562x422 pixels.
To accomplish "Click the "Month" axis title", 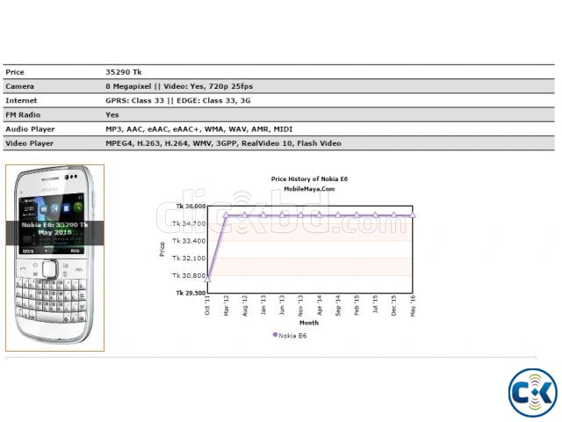I will tap(309, 323).
